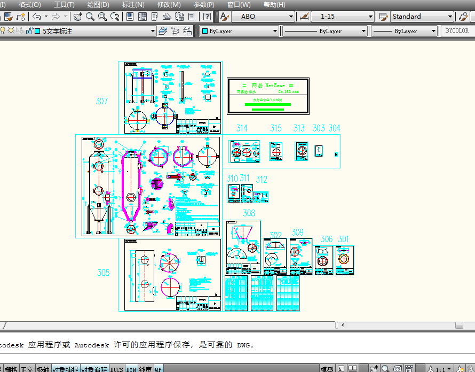
Task: Click status bar Zoom magnifier icon
Action: click(385, 369)
